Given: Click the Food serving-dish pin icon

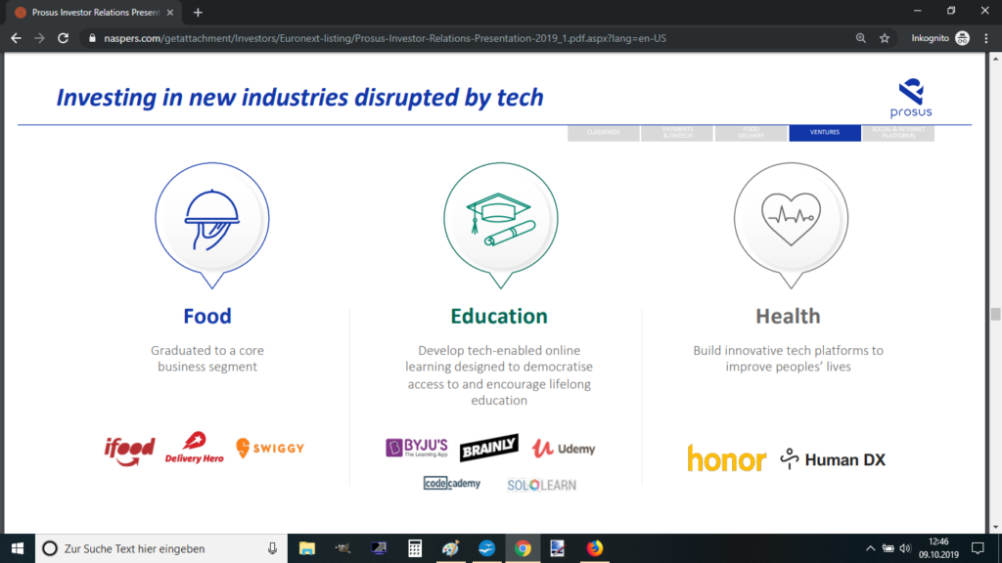Looking at the screenshot, I should tap(212, 225).
